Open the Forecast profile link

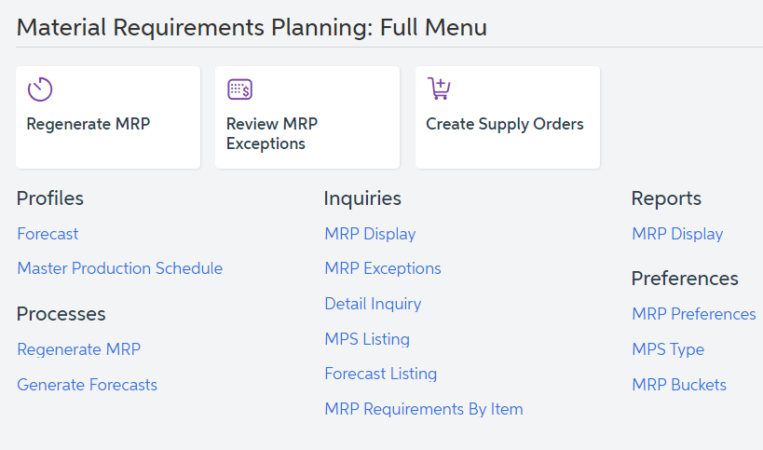point(48,234)
